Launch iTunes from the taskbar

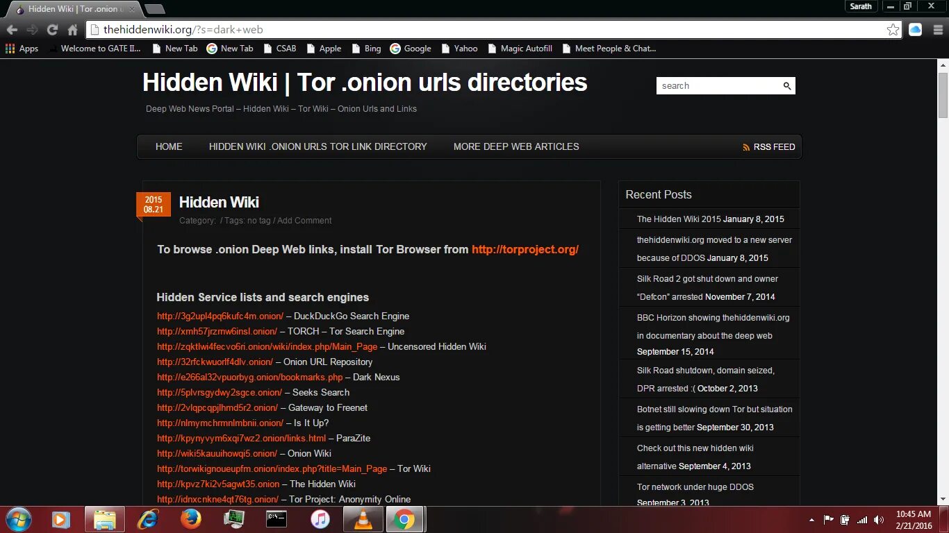[x=320, y=519]
